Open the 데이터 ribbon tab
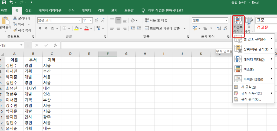This screenshot has height=131, width=277. point(86,11)
